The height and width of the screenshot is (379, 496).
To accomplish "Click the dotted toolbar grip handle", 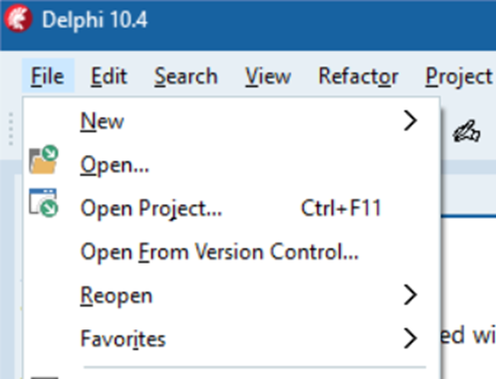I will (11, 129).
